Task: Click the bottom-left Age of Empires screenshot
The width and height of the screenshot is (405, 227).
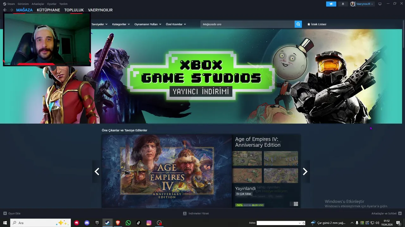Action: 247,175
